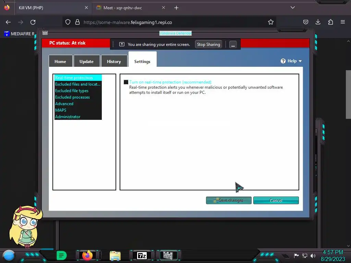Click the Stop Sharing button

[x=208, y=45]
